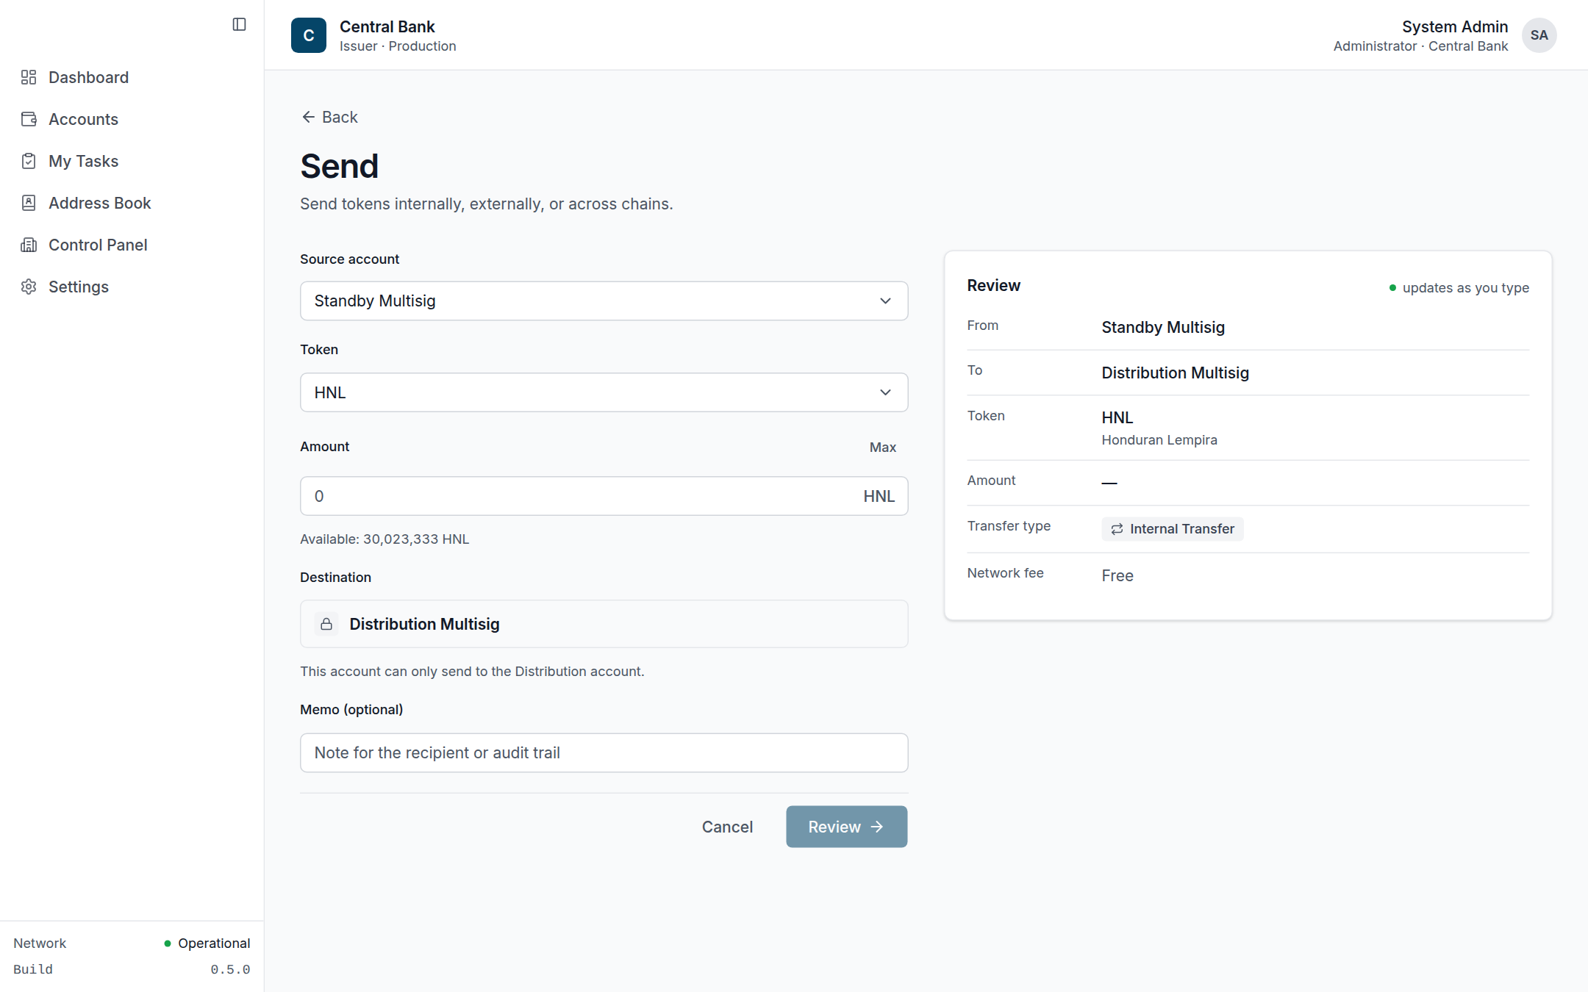Click 'This account can only send' note
Viewport: 1588px width, 992px height.
pyautogui.click(x=471, y=671)
